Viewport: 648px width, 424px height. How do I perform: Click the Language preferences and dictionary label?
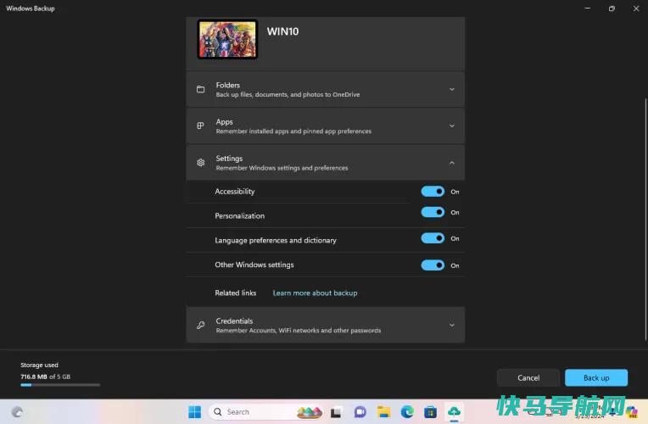276,240
